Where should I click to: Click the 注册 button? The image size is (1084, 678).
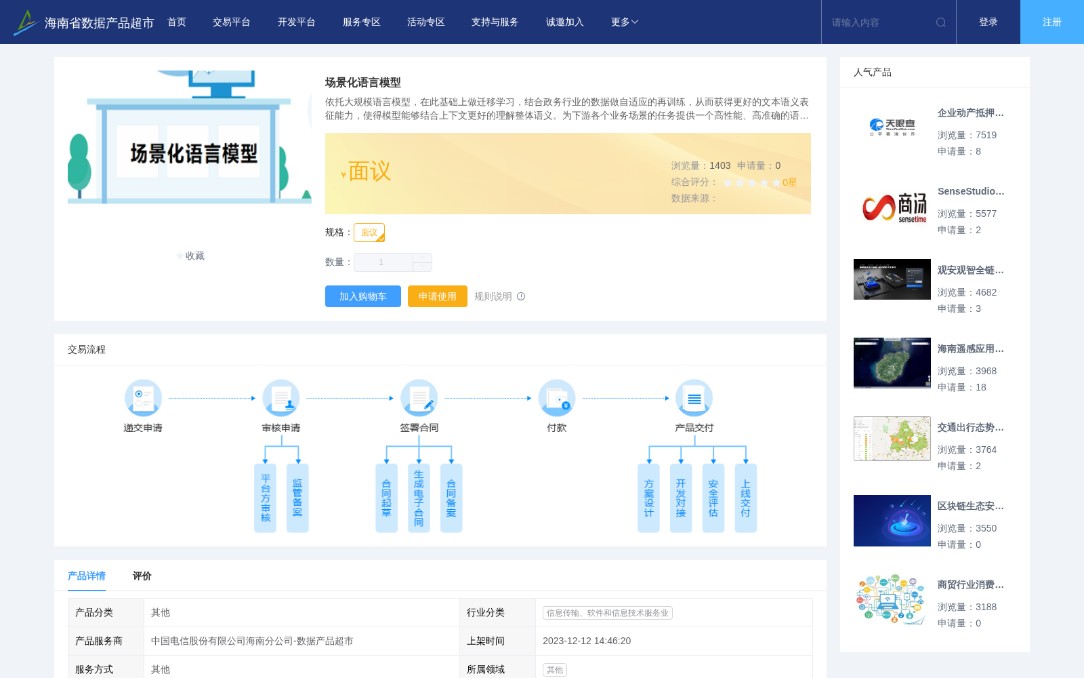[1052, 22]
